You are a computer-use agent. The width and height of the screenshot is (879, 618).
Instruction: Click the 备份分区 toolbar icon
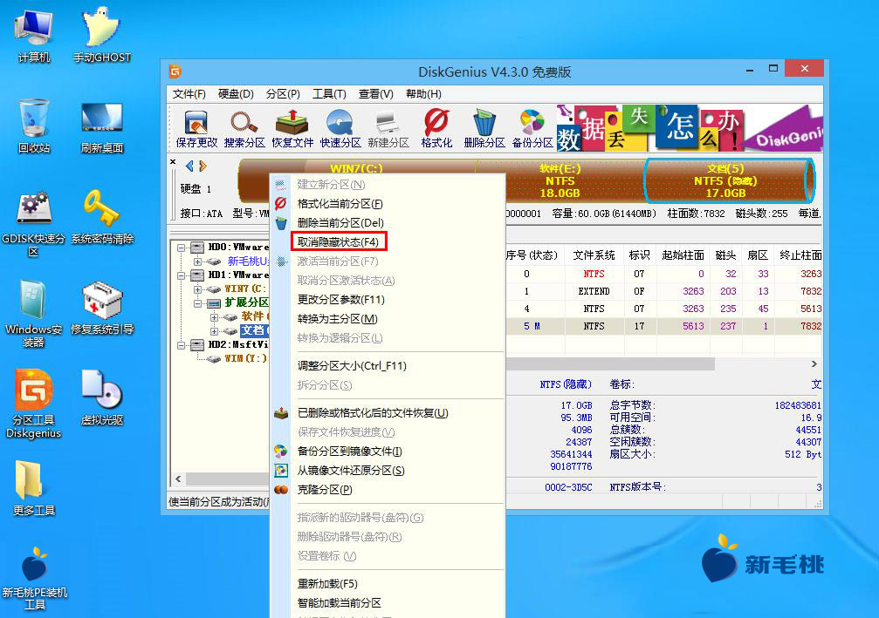click(x=532, y=129)
